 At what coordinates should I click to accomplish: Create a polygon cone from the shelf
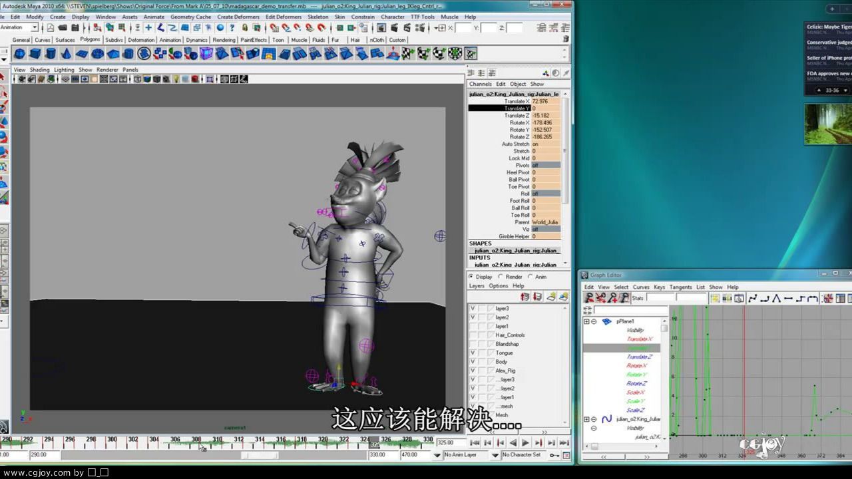pos(67,54)
